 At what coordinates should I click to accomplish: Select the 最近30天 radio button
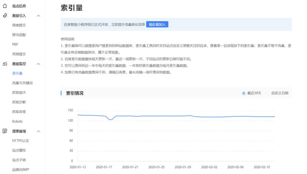click(244, 93)
